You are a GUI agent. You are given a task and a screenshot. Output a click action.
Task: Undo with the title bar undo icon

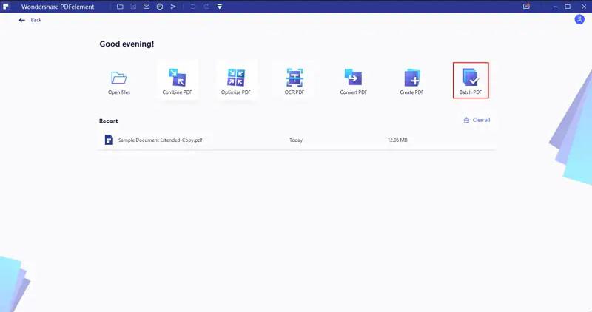(193, 7)
